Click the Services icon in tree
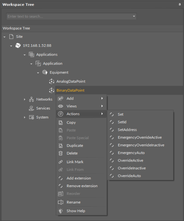184x221 pixels. pos(32,108)
